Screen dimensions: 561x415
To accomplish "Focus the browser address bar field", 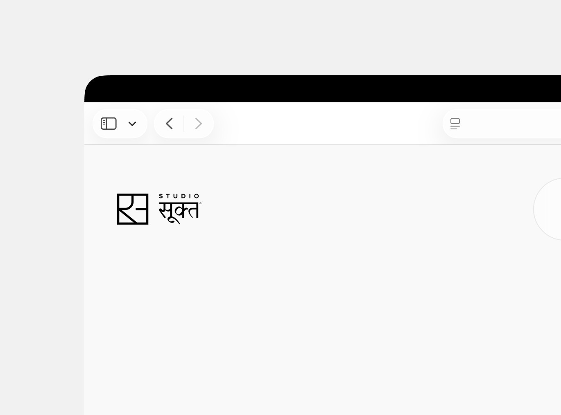I will click(502, 124).
